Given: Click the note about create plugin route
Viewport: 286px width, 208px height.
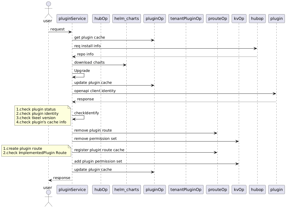Looking at the screenshot, I should 36,151.
